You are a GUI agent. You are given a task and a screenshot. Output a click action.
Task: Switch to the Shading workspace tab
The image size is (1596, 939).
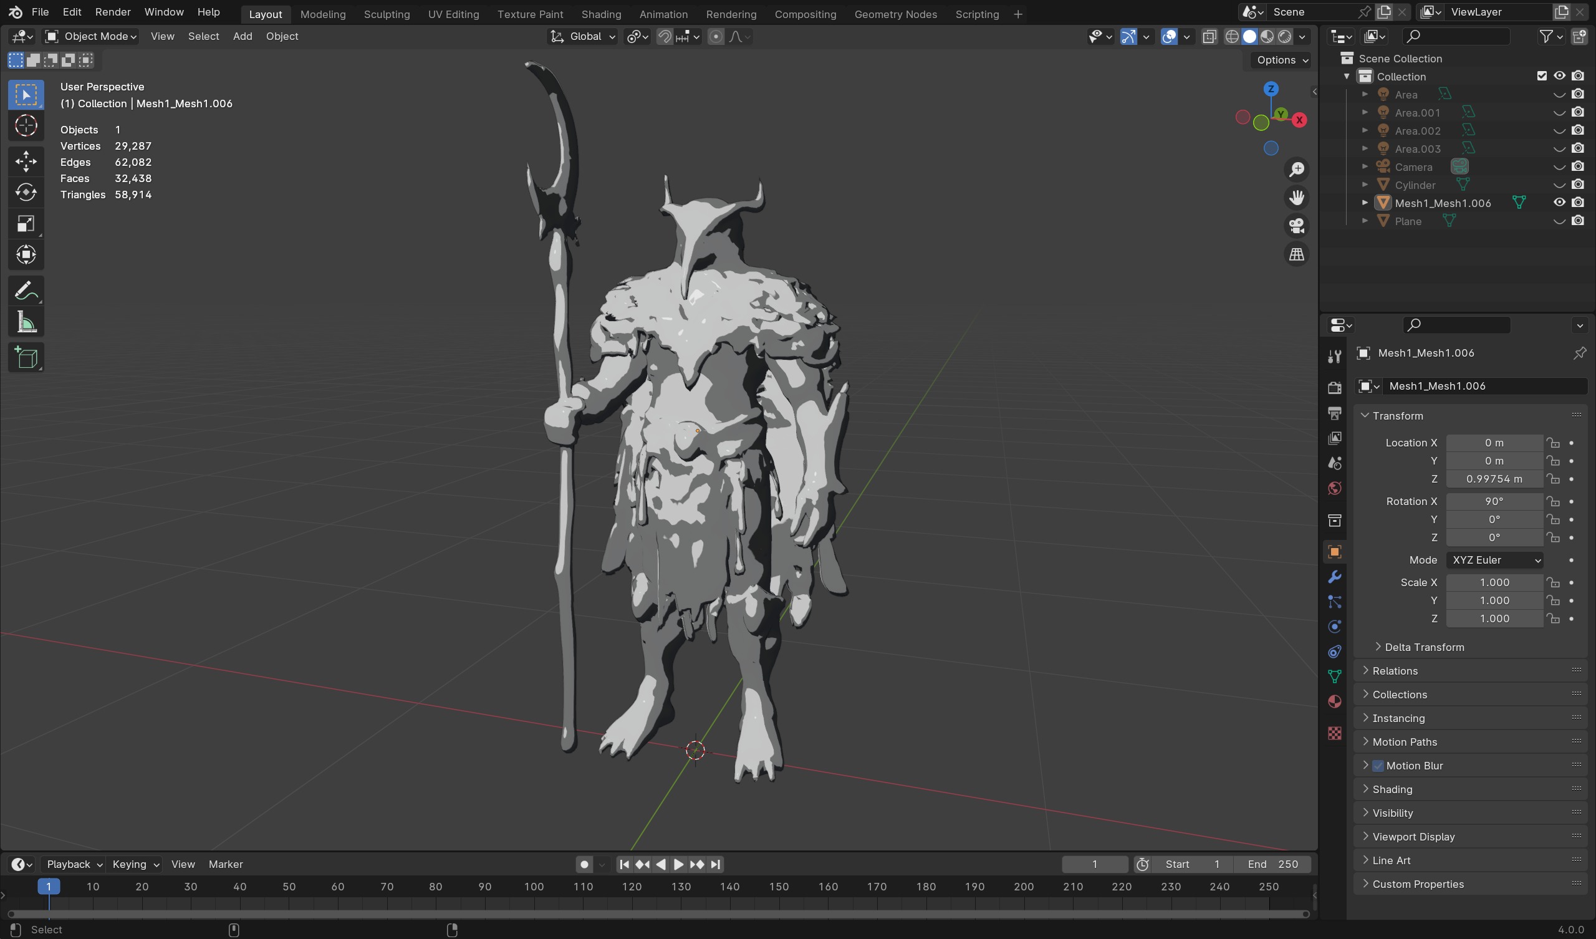tap(601, 14)
